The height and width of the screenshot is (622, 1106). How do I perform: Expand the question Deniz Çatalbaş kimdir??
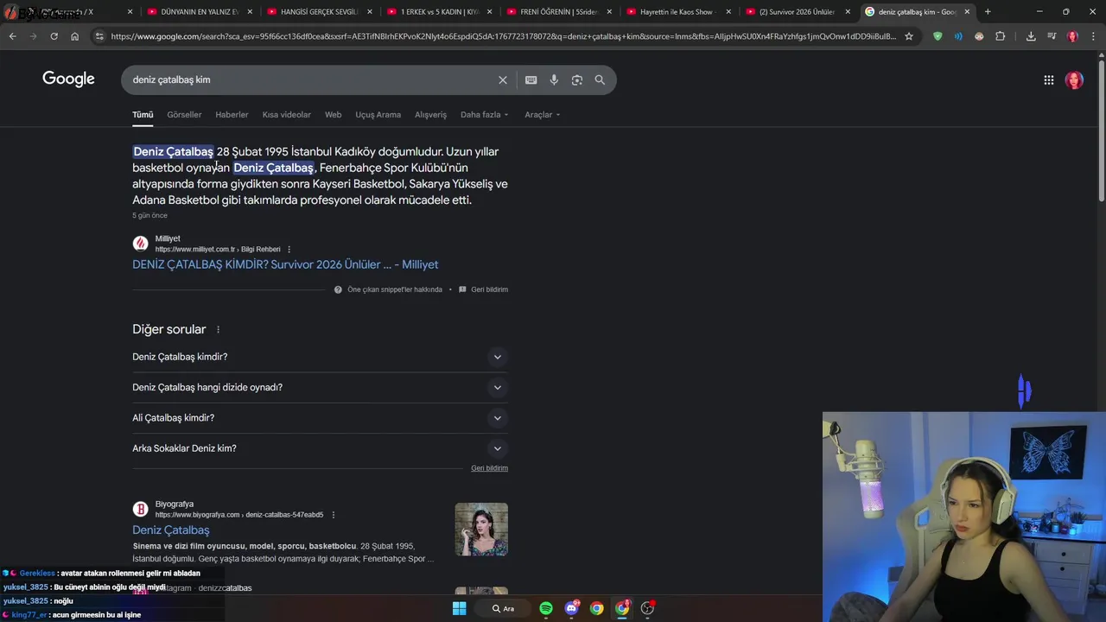tap(320, 357)
